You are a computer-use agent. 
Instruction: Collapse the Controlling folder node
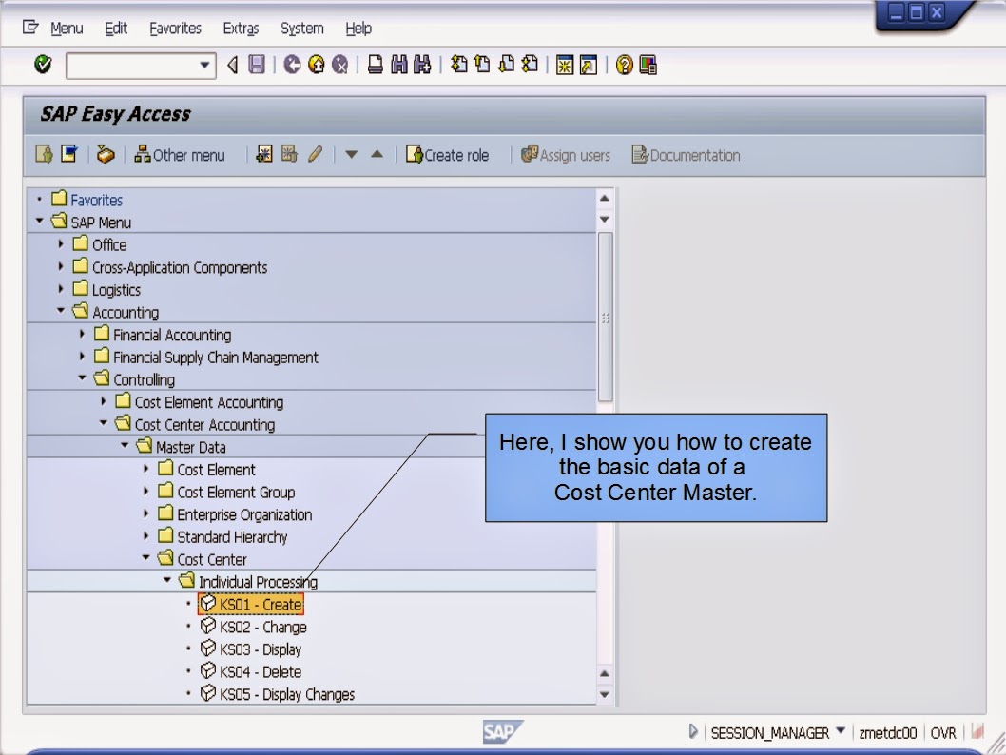(82, 378)
